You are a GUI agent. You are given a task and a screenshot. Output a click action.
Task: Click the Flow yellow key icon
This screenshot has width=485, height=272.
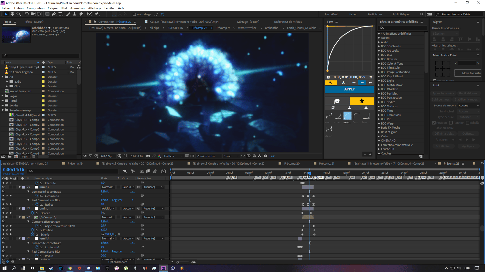[x=331, y=83]
